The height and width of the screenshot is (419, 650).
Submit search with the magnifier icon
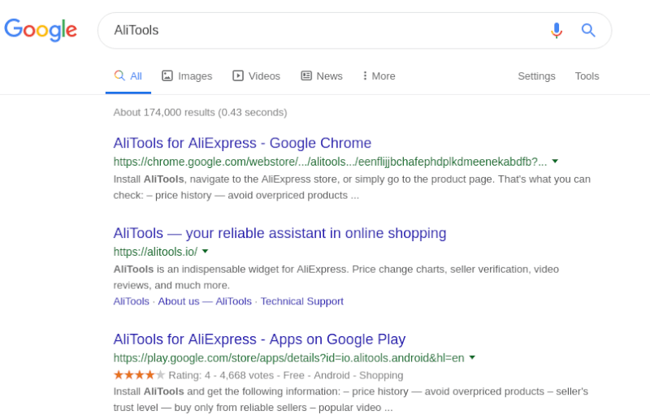tap(588, 30)
